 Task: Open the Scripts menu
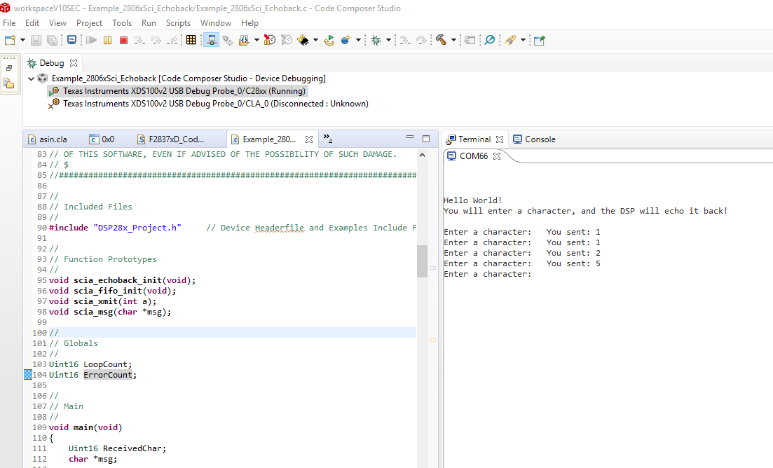178,23
